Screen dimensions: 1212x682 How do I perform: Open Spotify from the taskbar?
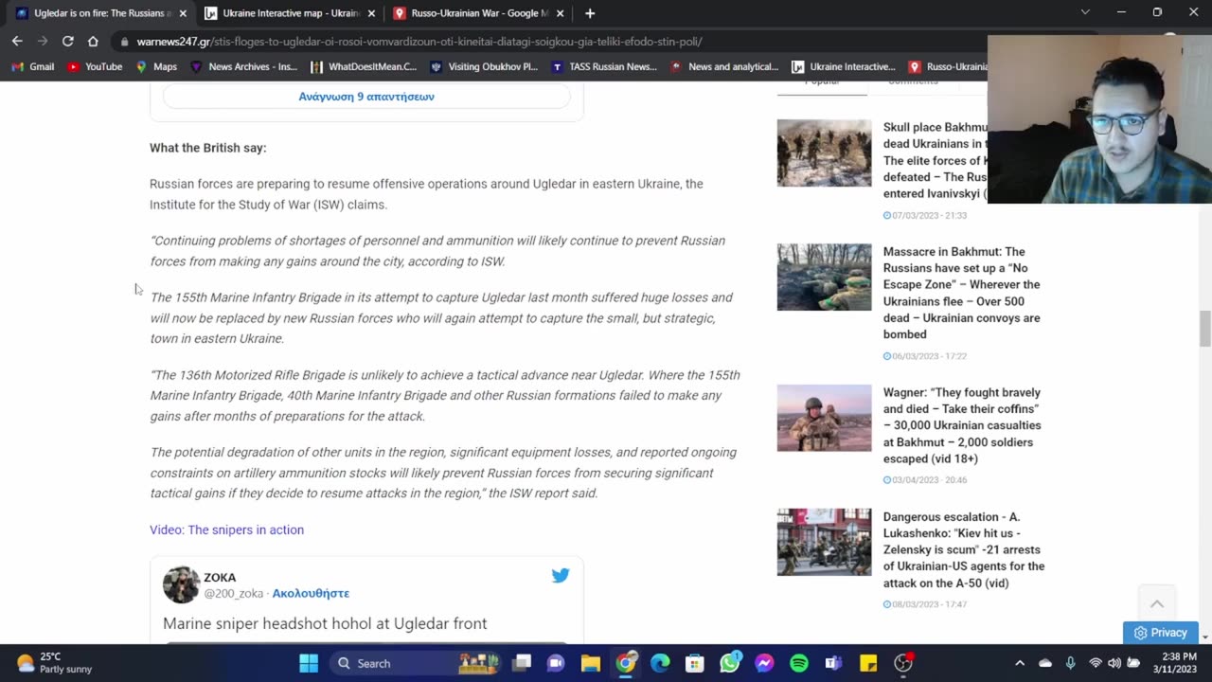799,663
